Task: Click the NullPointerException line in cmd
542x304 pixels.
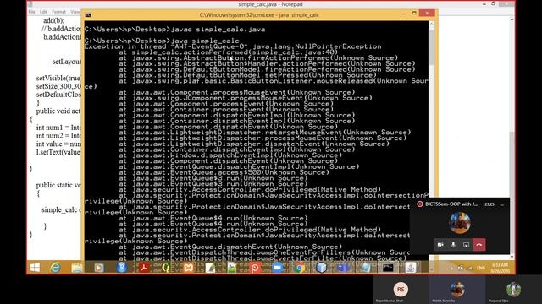Action: pyautogui.click(x=233, y=46)
